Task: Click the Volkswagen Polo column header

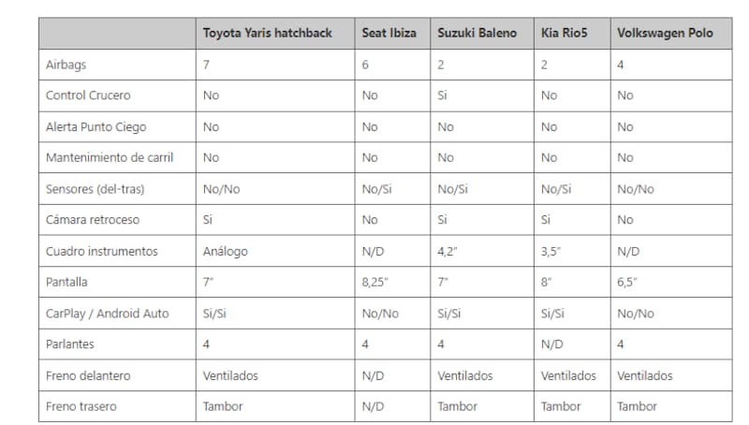Action: 665,33
